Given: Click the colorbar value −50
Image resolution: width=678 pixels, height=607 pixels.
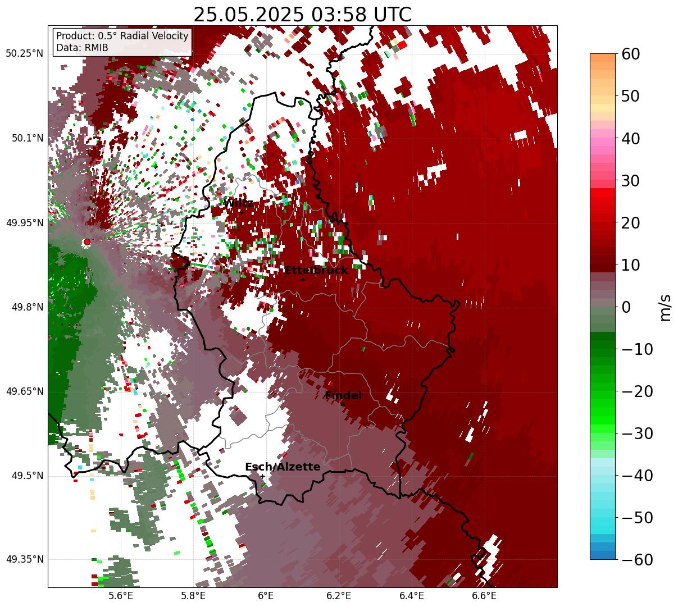Looking at the screenshot, I should (637, 518).
